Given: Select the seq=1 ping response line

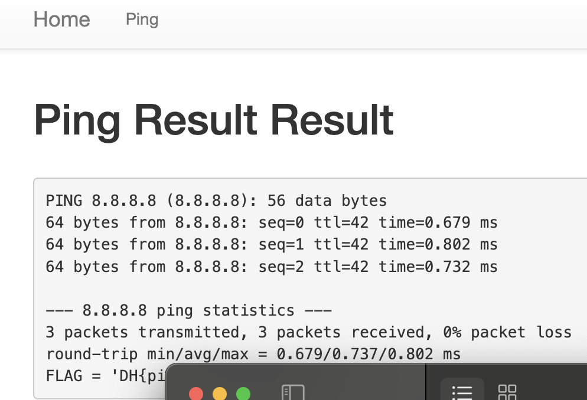Looking at the screenshot, I should point(272,244).
